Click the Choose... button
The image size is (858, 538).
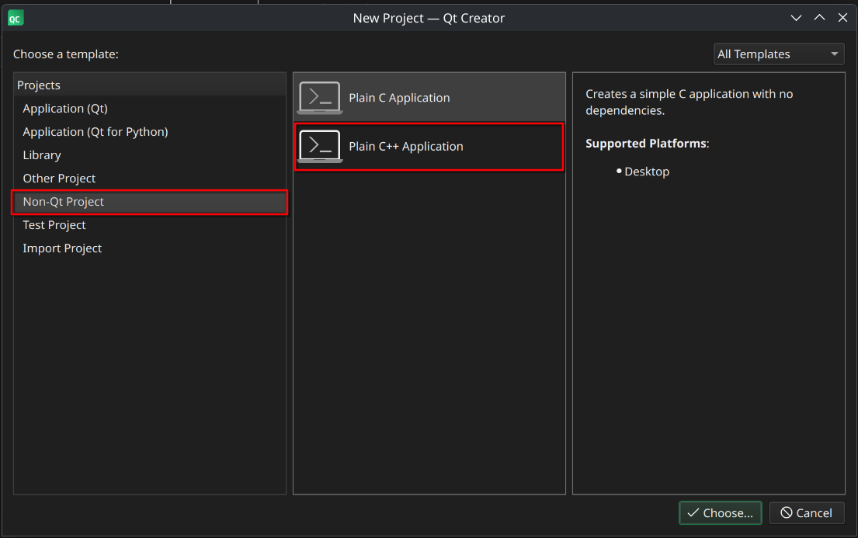pyautogui.click(x=720, y=513)
